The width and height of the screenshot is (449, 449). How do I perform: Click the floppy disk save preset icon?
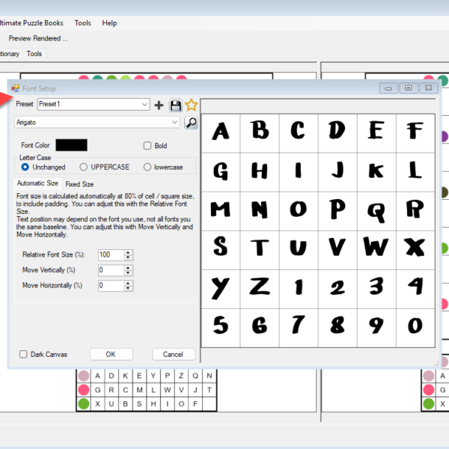pos(175,105)
